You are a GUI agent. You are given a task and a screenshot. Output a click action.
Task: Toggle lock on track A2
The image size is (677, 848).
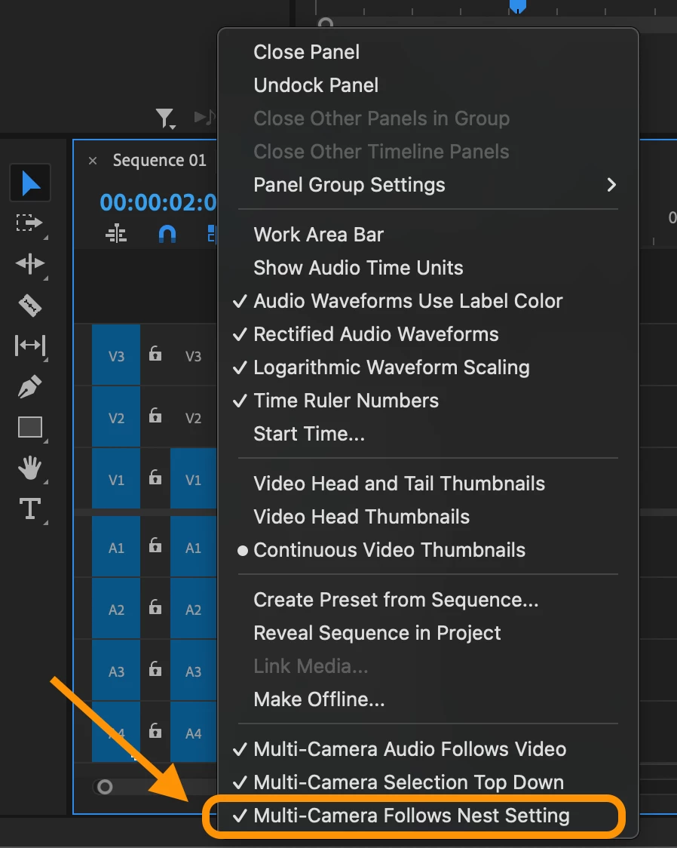point(155,607)
